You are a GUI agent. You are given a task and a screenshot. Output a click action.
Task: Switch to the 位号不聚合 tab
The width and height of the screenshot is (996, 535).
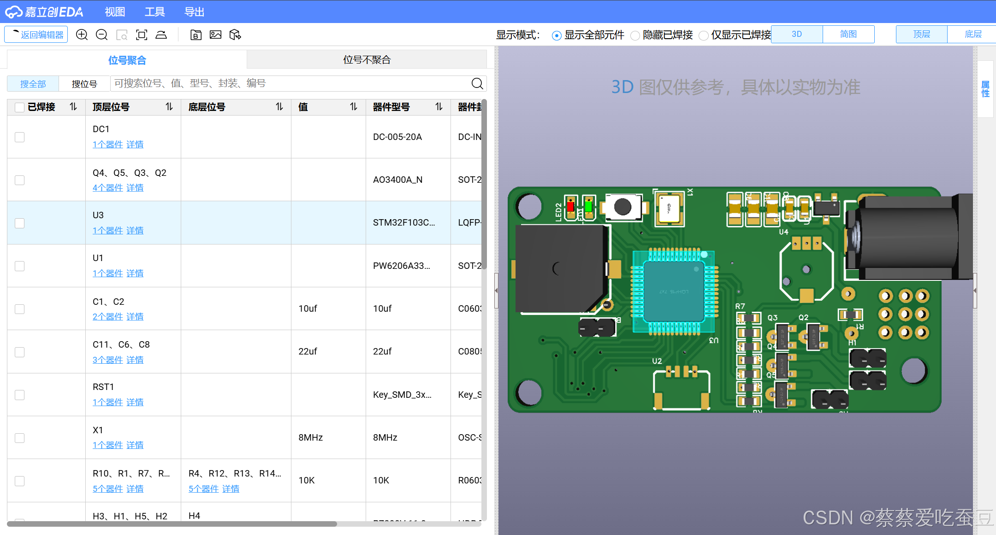coord(367,60)
